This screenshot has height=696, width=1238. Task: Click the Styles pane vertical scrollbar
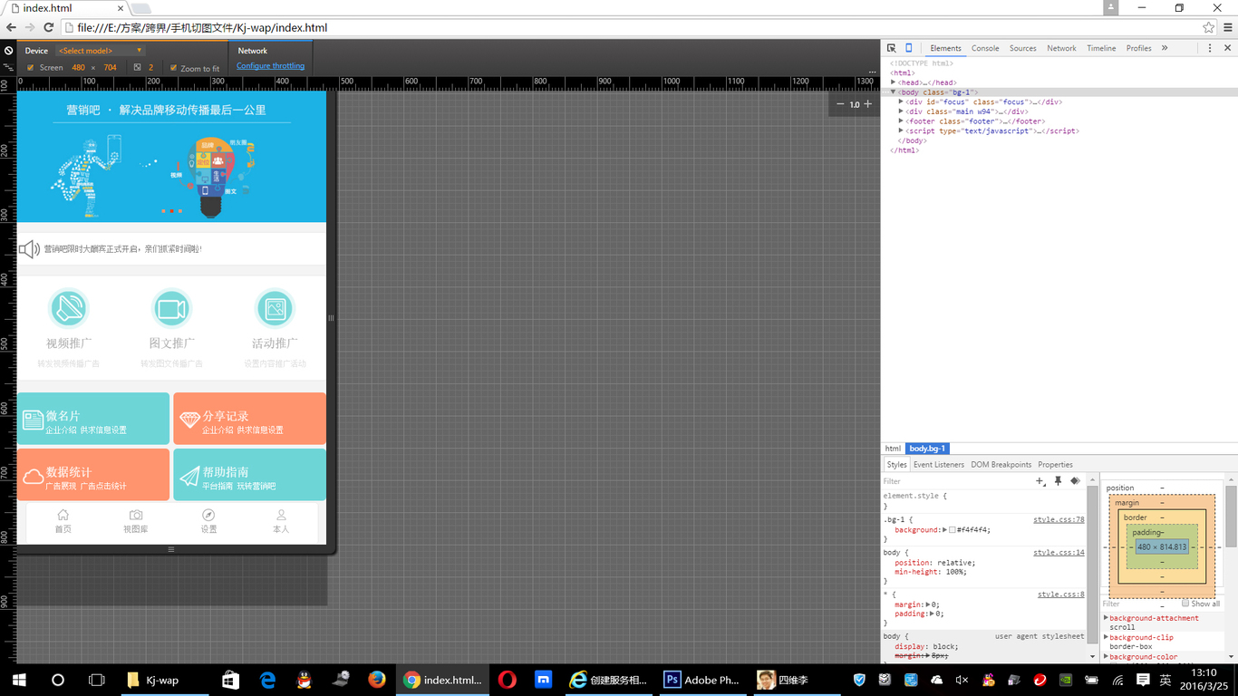point(1092,566)
